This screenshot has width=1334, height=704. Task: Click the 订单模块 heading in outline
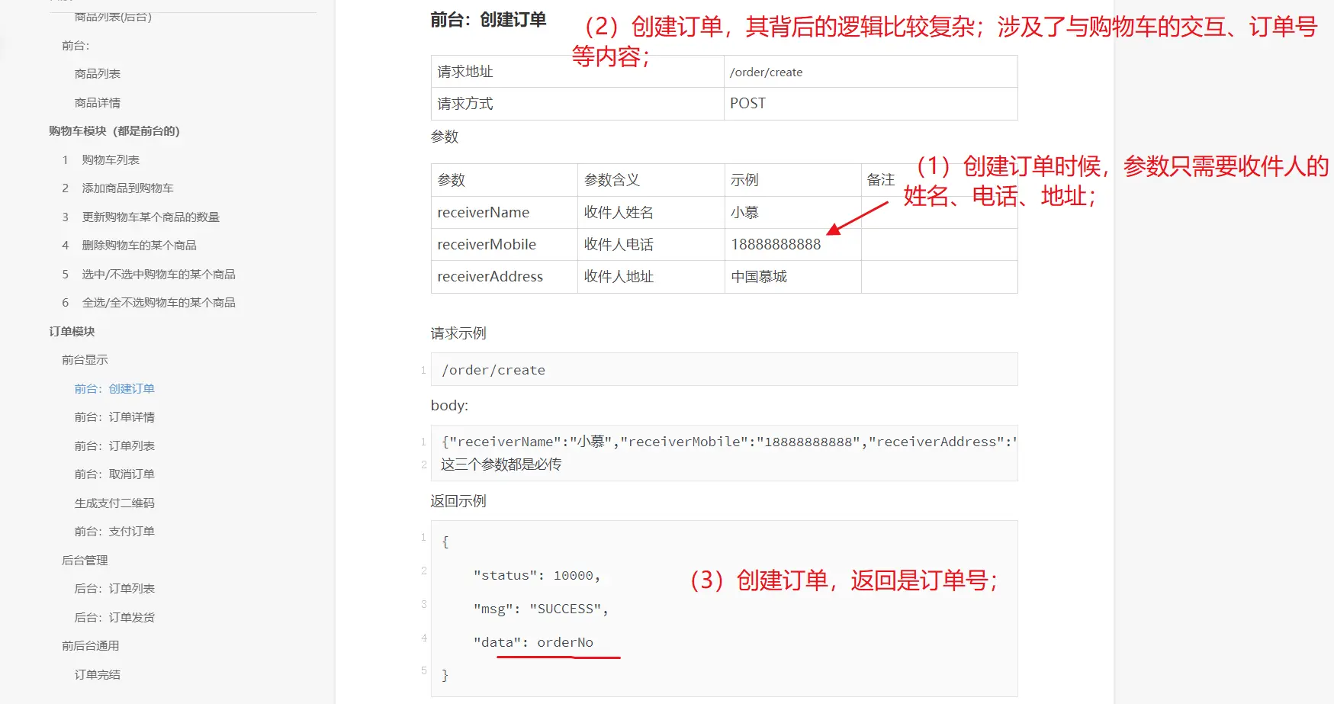point(72,332)
